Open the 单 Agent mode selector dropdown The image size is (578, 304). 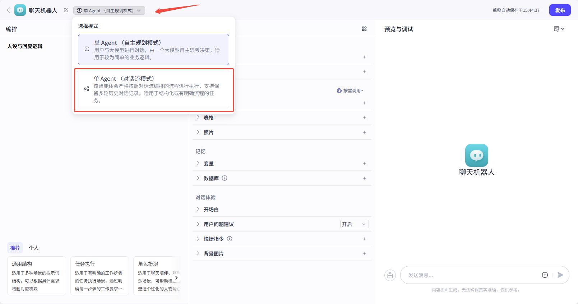(x=109, y=10)
